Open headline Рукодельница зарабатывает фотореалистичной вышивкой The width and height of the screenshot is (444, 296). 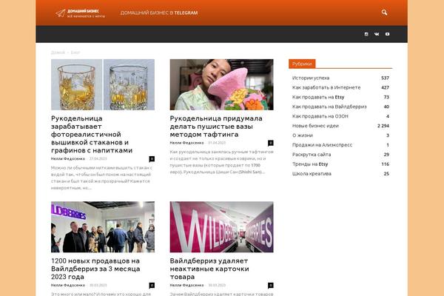tap(92, 134)
